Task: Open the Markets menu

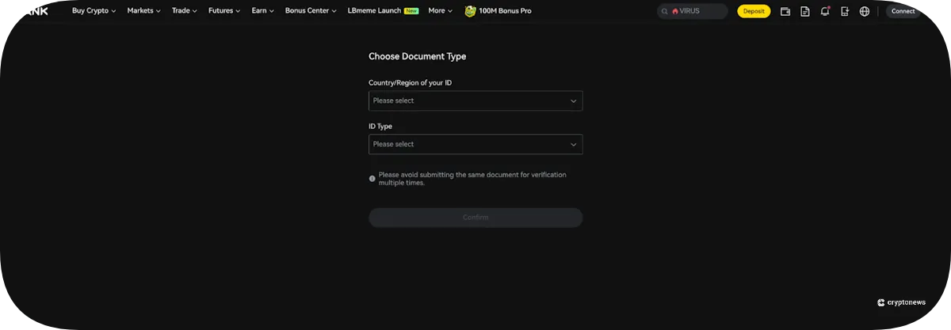Action: pyautogui.click(x=143, y=11)
